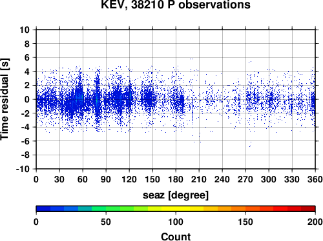The height and width of the screenshot is (241, 323).
Task: Click the colorbar tick label 50
Action: pos(106,222)
